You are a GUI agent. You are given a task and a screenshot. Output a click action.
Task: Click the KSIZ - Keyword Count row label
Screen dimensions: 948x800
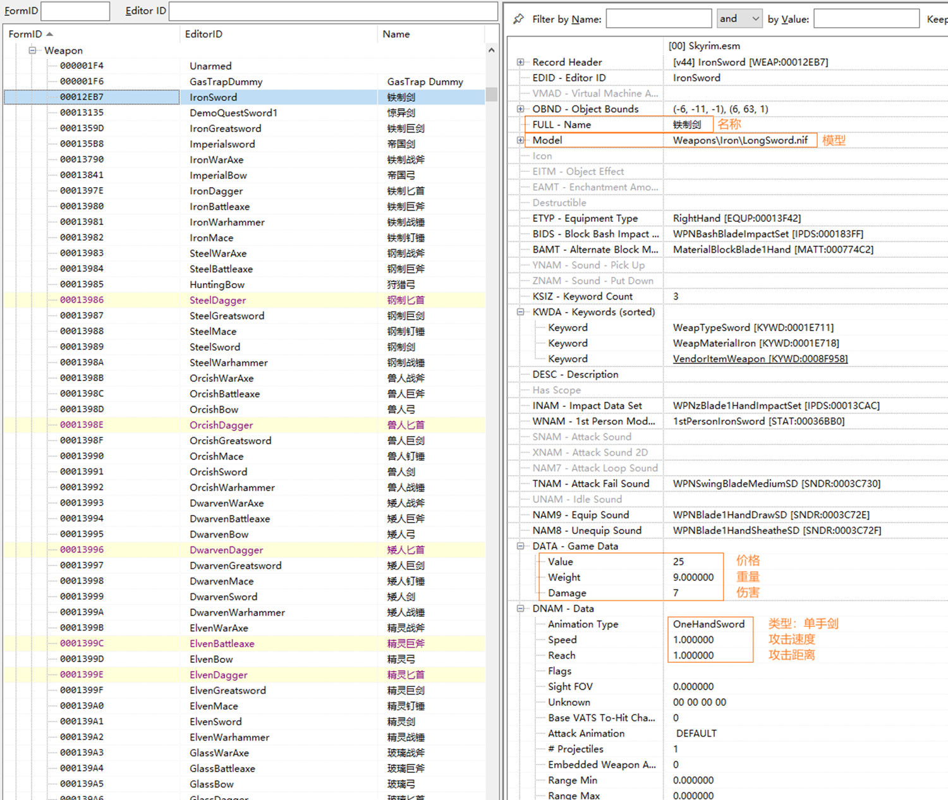pyautogui.click(x=582, y=296)
